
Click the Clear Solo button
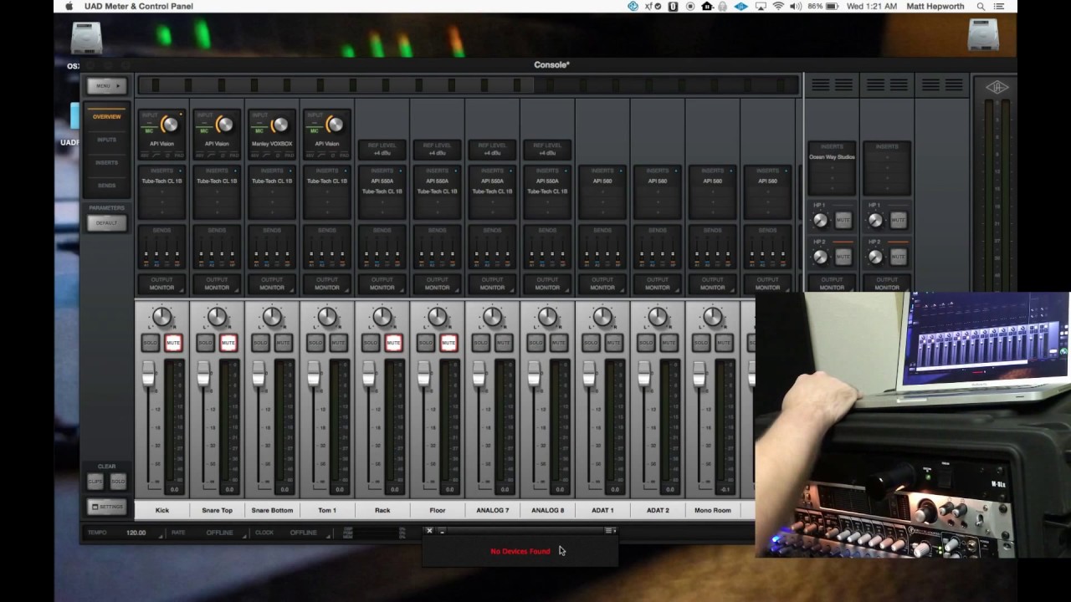coord(118,482)
